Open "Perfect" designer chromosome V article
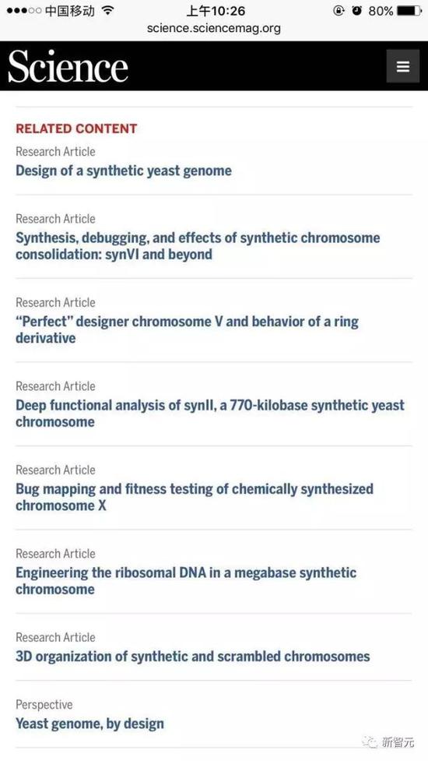This screenshot has width=428, height=761. (187, 329)
